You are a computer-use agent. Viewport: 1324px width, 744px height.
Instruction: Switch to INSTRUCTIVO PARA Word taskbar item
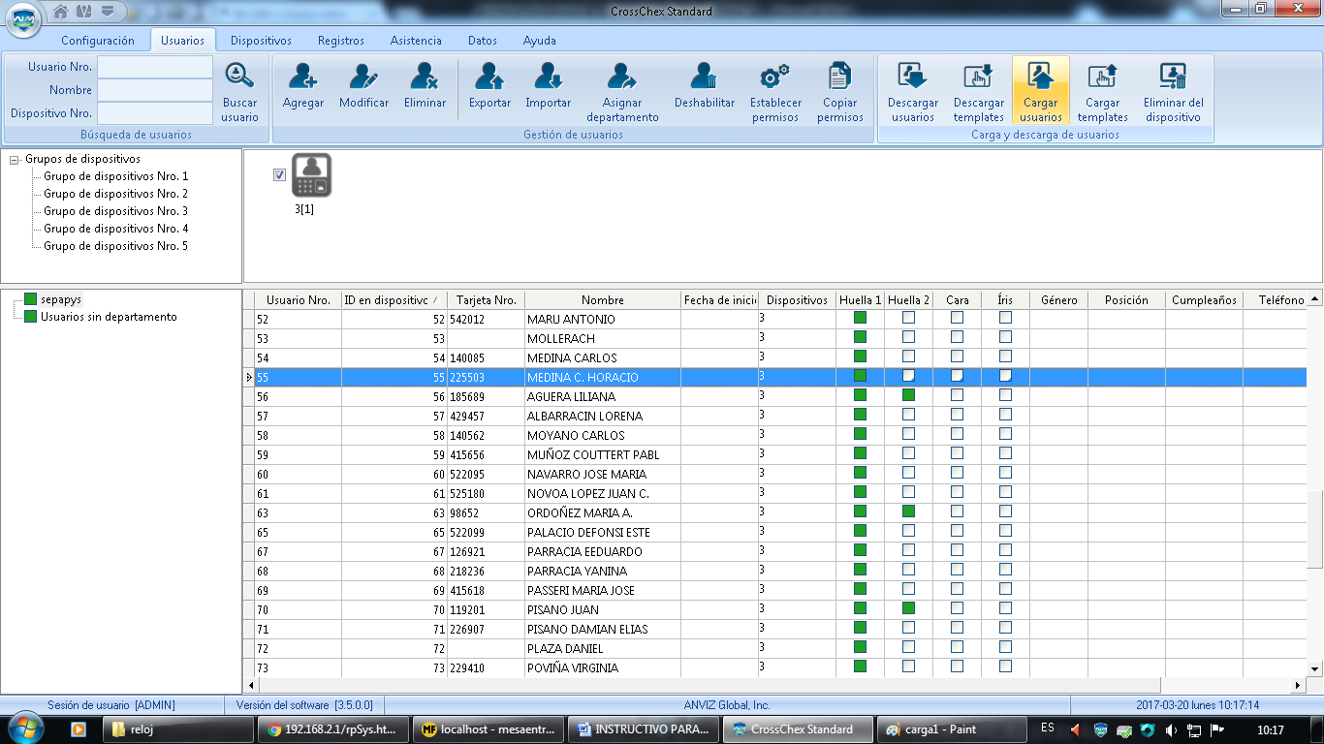(x=643, y=728)
